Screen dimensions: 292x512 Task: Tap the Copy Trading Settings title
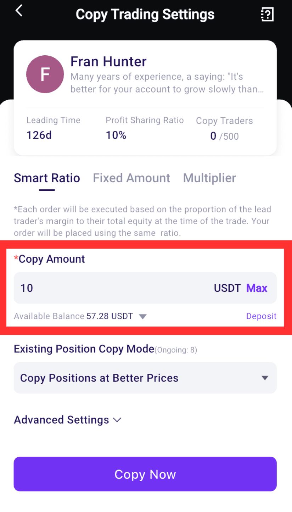coord(145,15)
